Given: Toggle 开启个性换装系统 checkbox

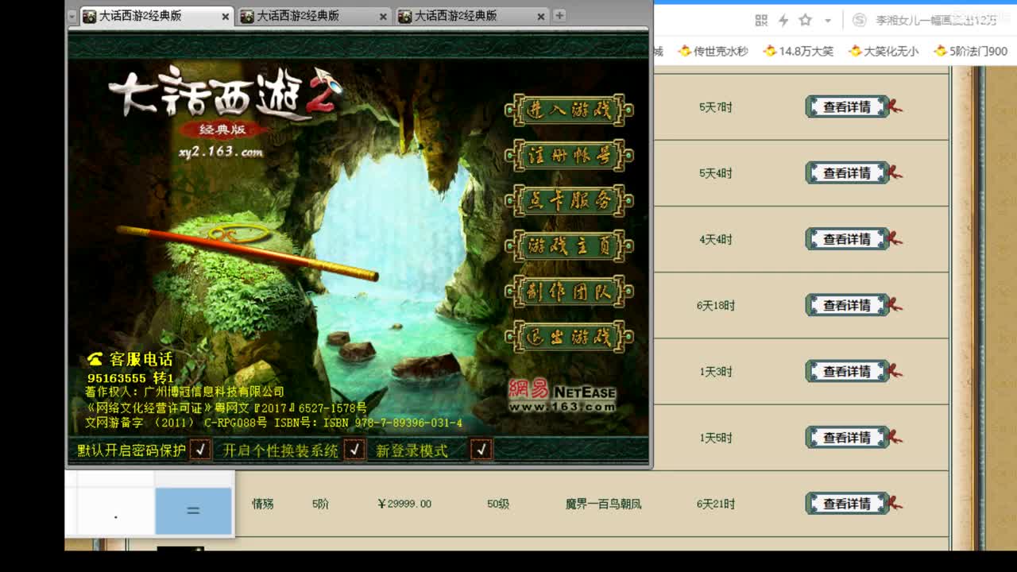Looking at the screenshot, I should click(355, 450).
